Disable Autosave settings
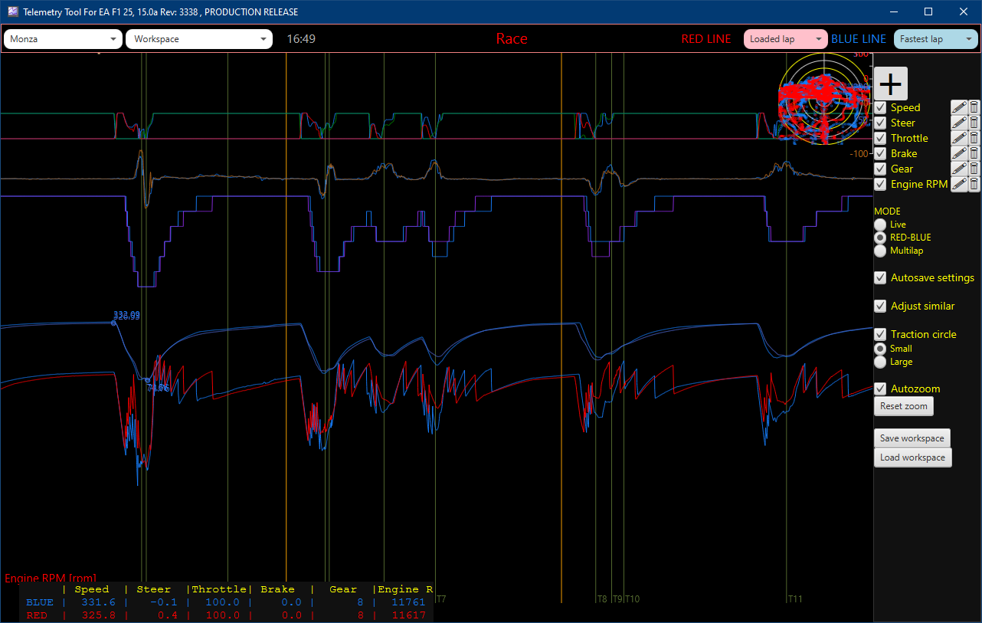The image size is (982, 623). 879,277
